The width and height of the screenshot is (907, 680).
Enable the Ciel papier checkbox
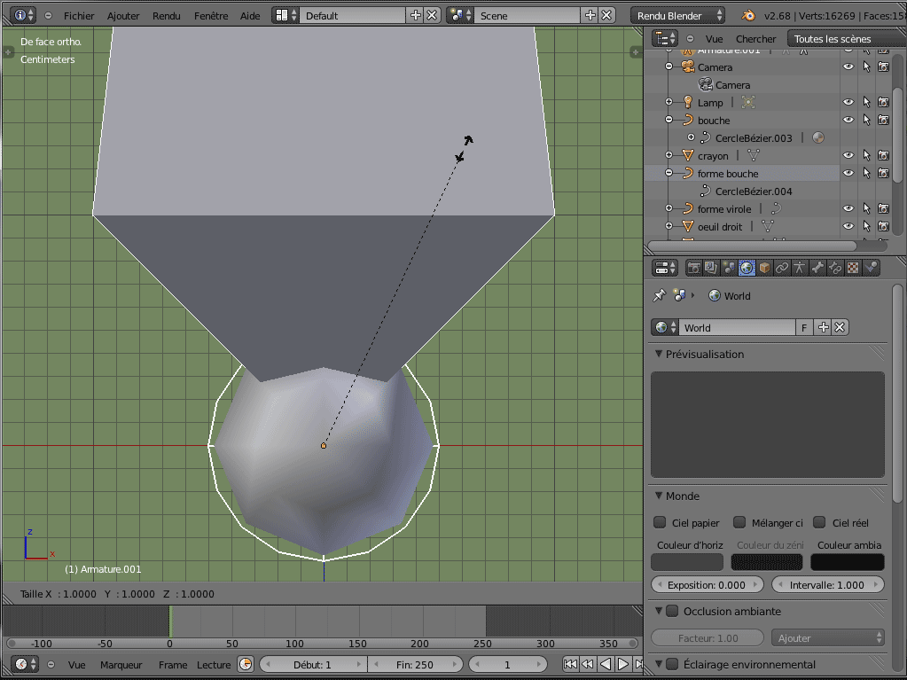[660, 523]
